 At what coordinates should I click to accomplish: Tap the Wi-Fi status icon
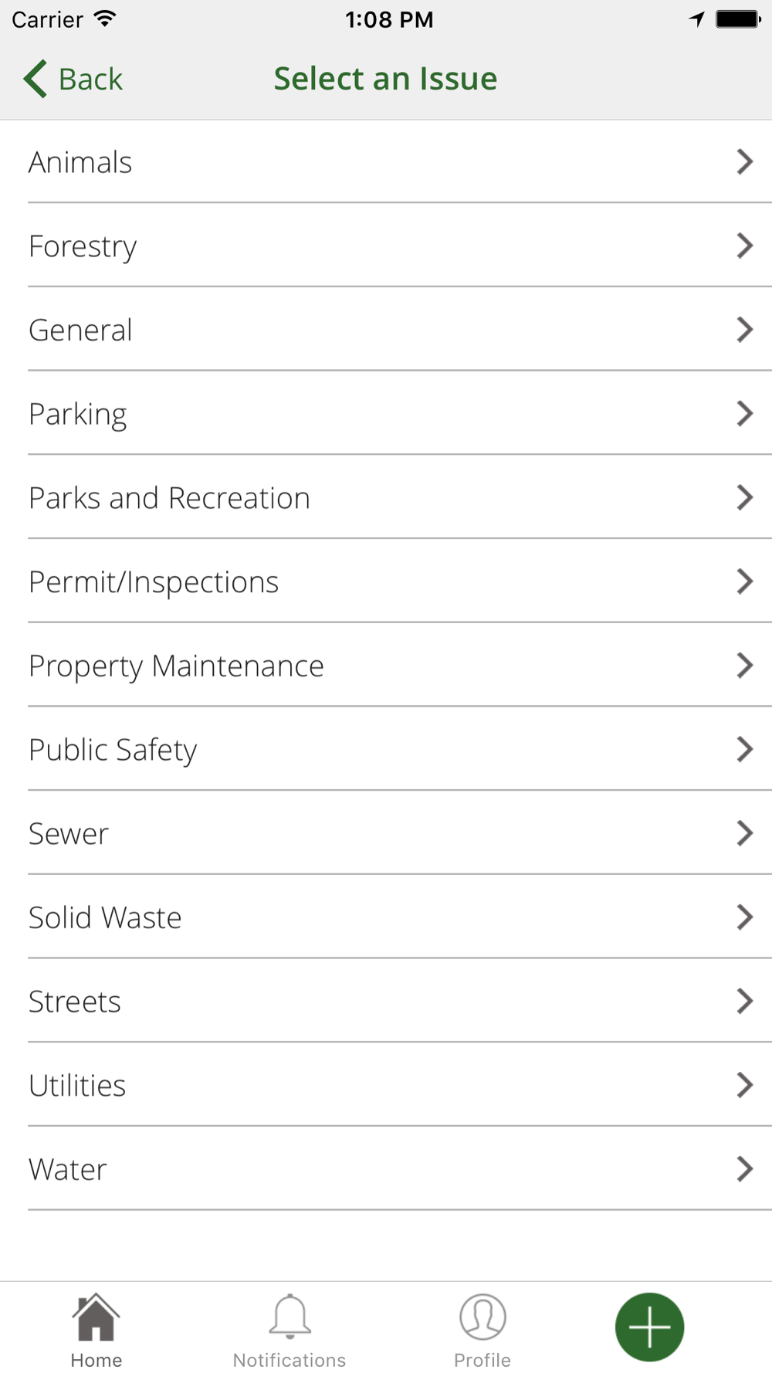tap(105, 19)
